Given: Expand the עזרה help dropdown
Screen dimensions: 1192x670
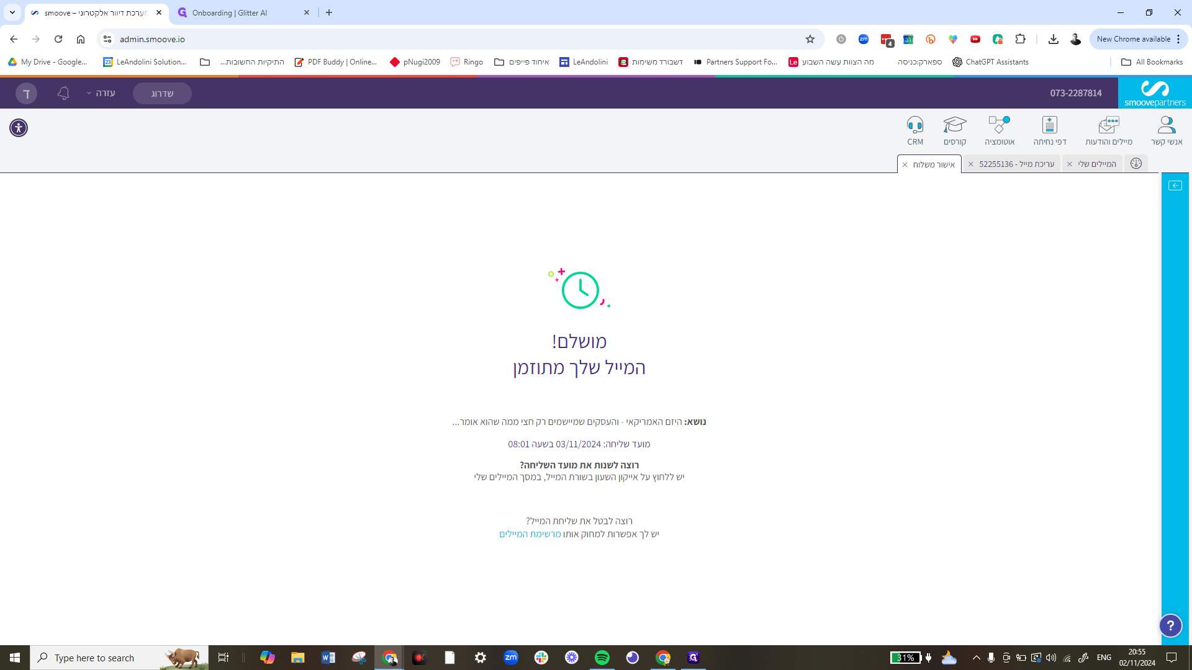Looking at the screenshot, I should (x=101, y=93).
